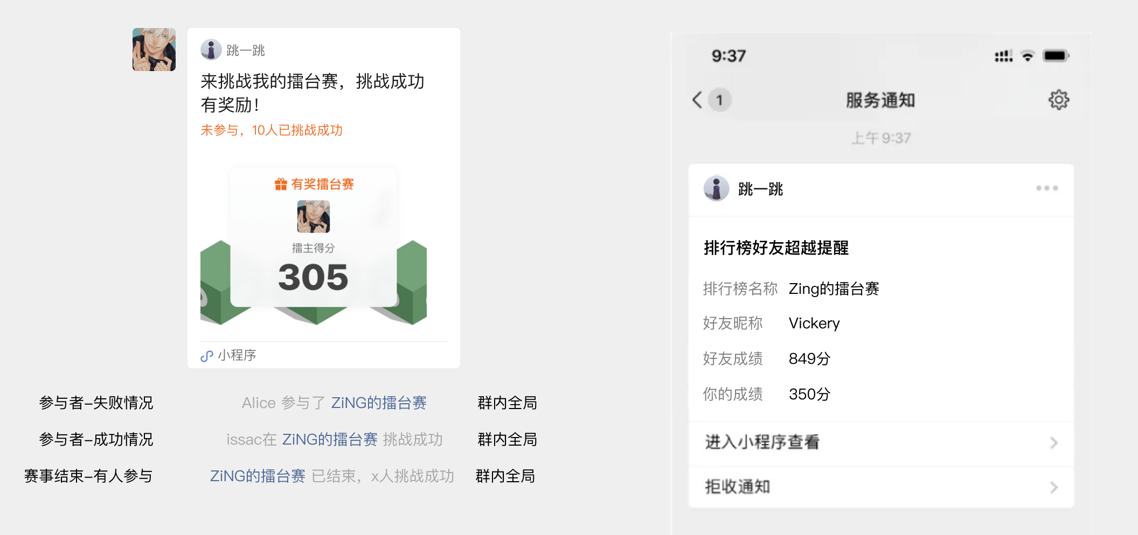Click the 305 score card image
The height and width of the screenshot is (535, 1138).
point(313,277)
